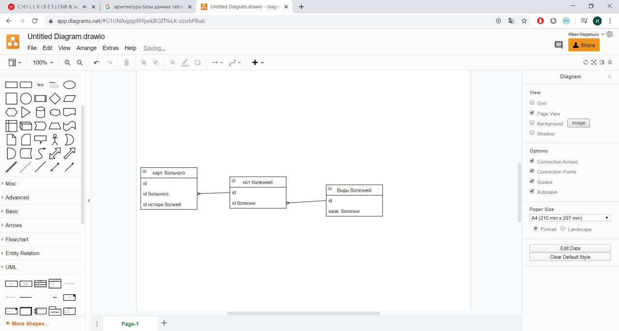Click the Image background button
Viewport: 619px width, 331px height.
click(x=578, y=123)
